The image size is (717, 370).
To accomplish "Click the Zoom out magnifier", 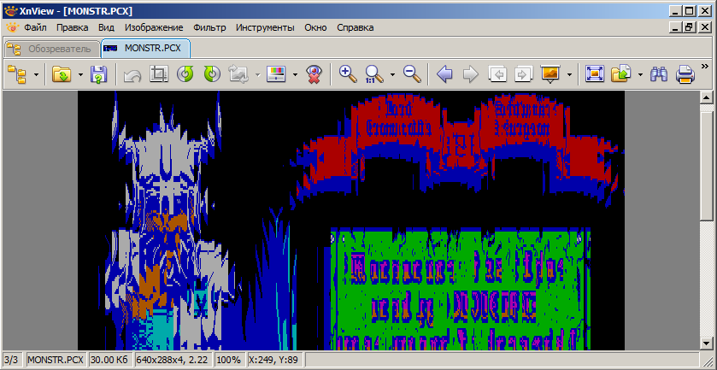I will 412,73.
